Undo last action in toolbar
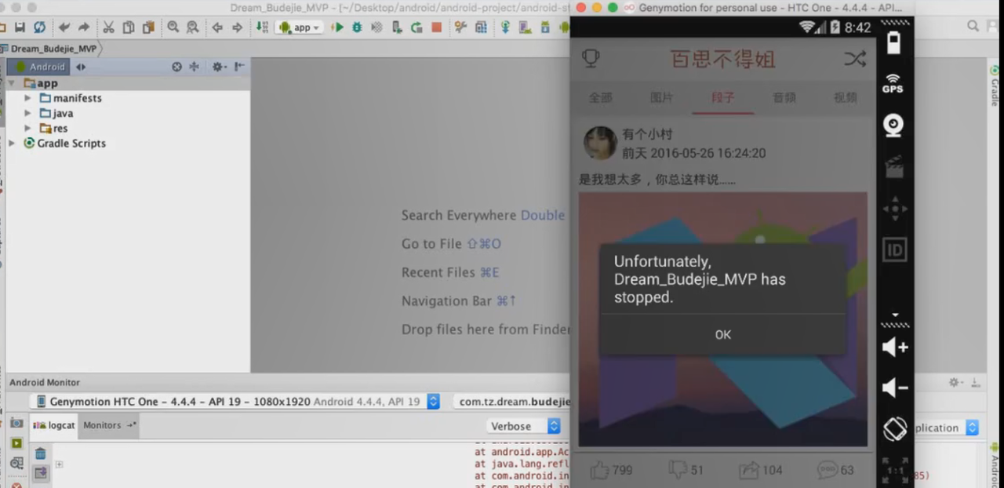The image size is (1004, 488). (x=64, y=27)
